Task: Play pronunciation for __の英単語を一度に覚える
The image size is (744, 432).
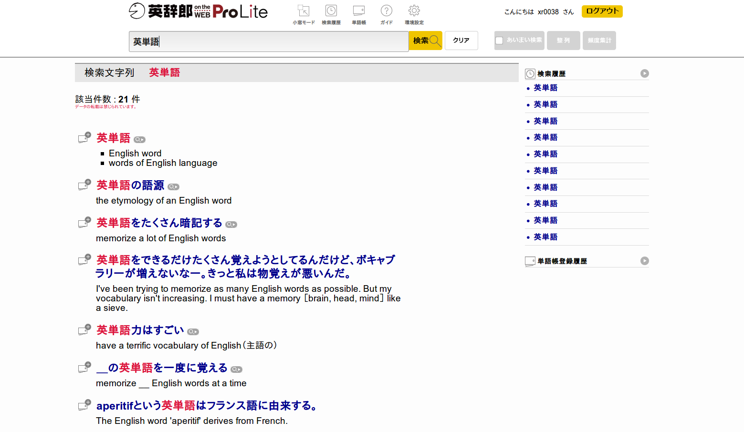Action: tap(236, 369)
